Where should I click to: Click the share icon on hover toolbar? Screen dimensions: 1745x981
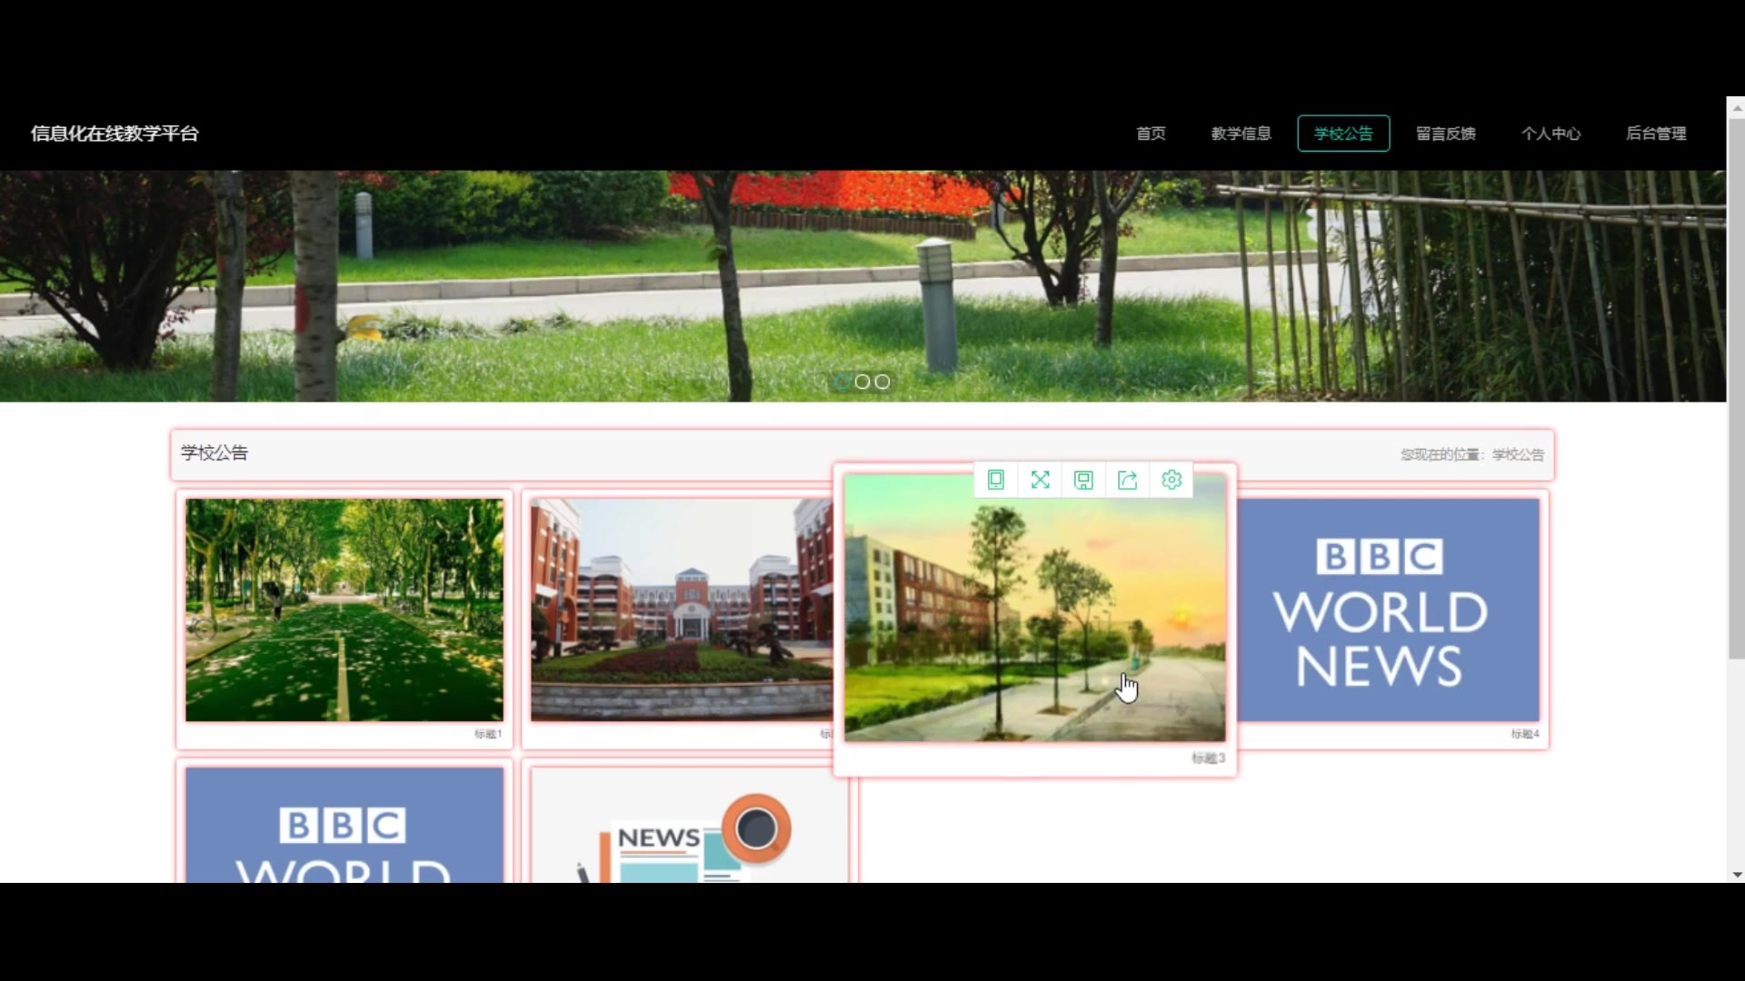[x=1127, y=480]
